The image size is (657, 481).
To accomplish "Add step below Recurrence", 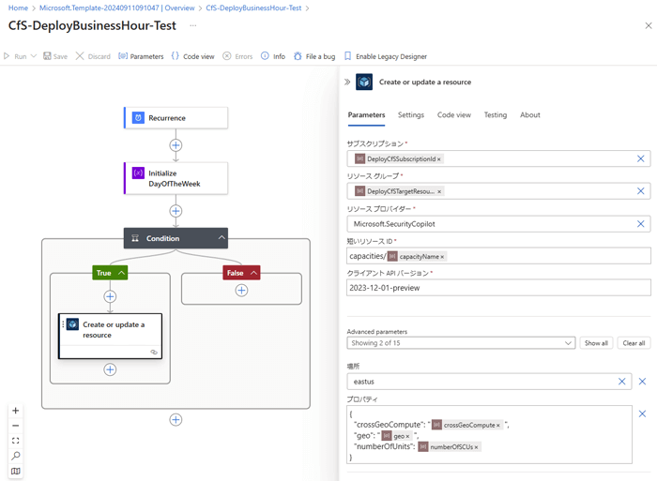I will click(x=176, y=145).
